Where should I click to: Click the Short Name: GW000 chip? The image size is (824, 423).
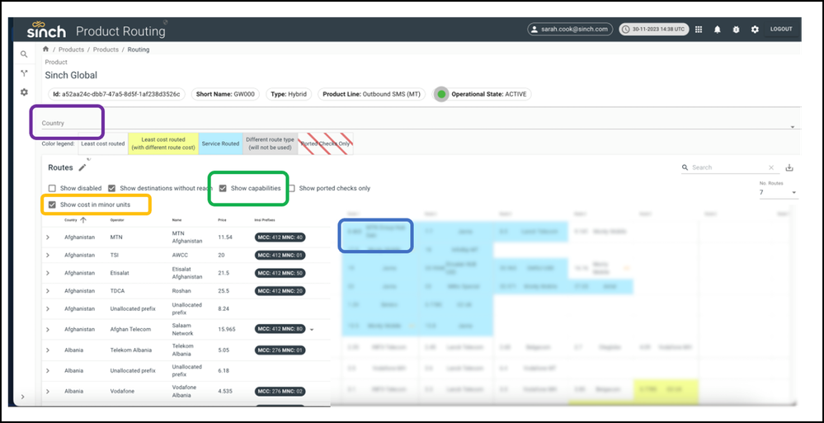point(225,95)
